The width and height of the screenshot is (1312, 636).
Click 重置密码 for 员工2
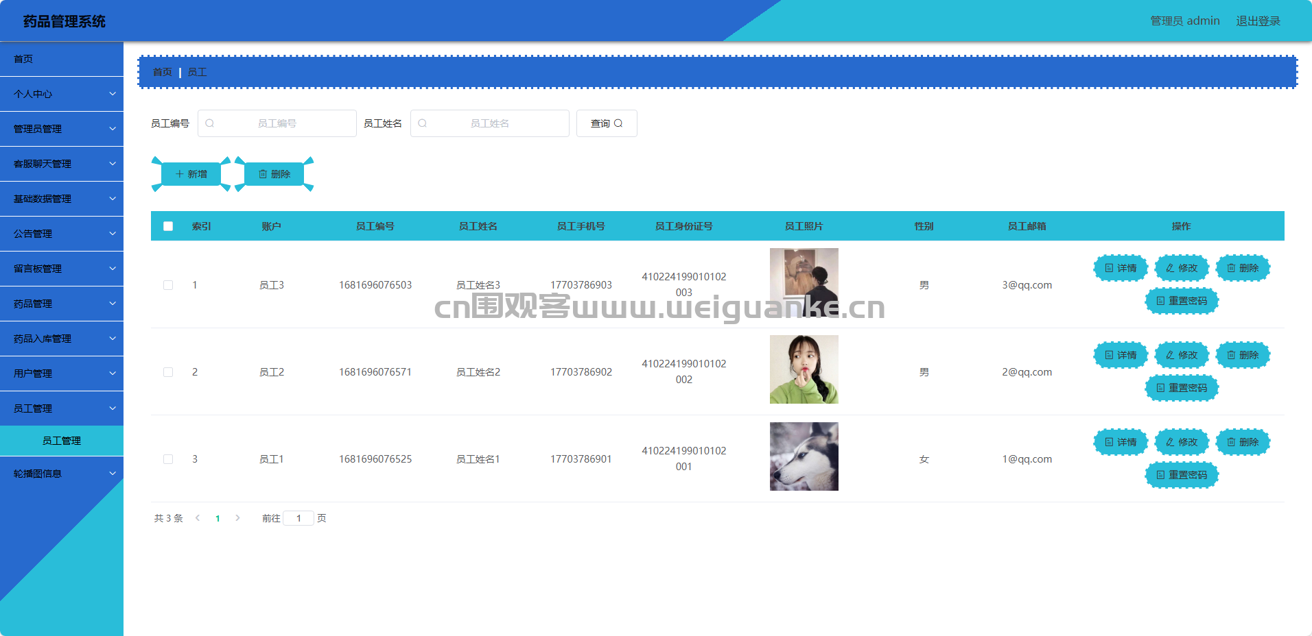coord(1182,388)
